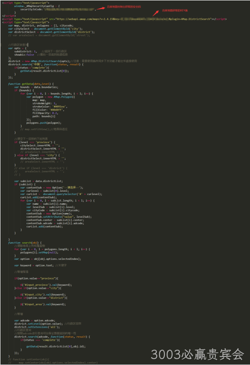The height and width of the screenshot is (365, 250).
Task: Click 'var adcode = option.adcode;' line
Action: pos(35,320)
